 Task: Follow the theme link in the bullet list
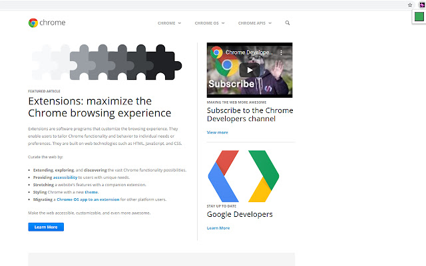91,192
